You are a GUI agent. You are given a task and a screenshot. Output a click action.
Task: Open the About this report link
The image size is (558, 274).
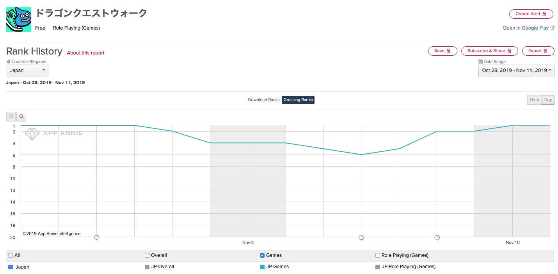pos(85,53)
